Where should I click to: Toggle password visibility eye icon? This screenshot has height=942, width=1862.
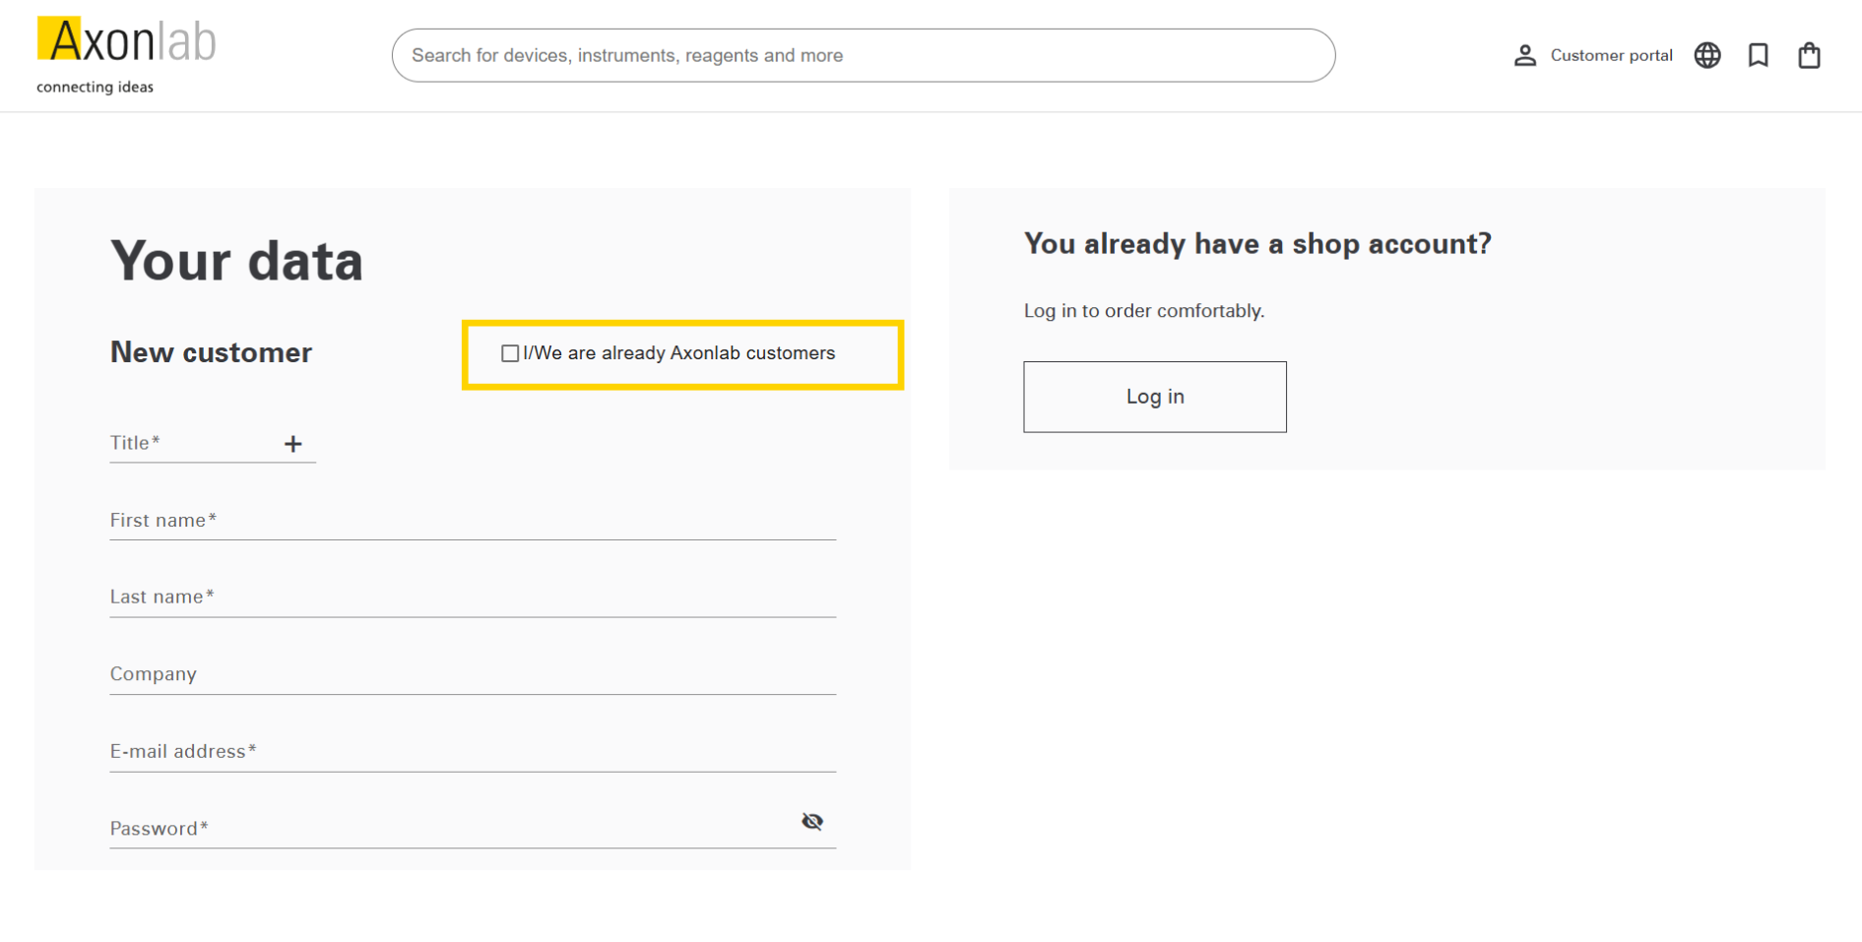point(812,821)
